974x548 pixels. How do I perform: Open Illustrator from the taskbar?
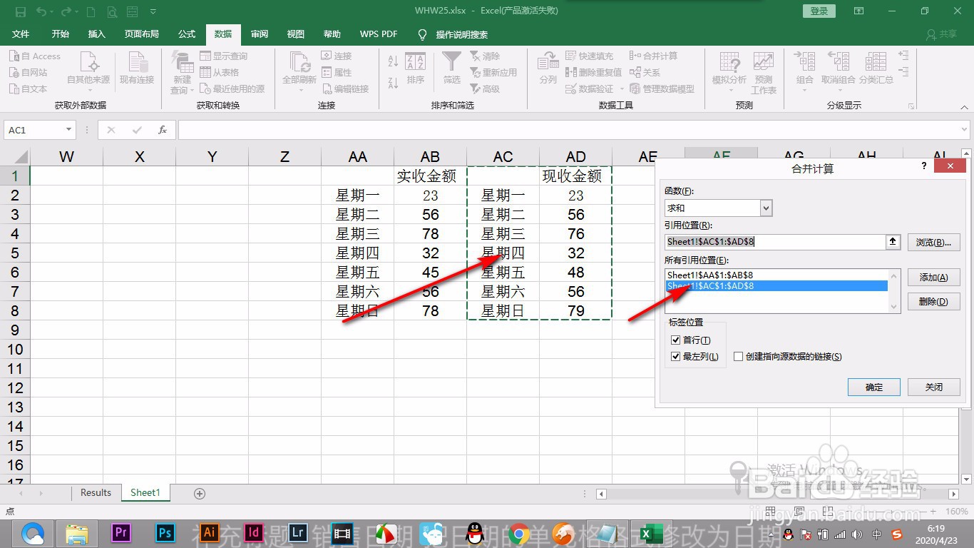[210, 532]
